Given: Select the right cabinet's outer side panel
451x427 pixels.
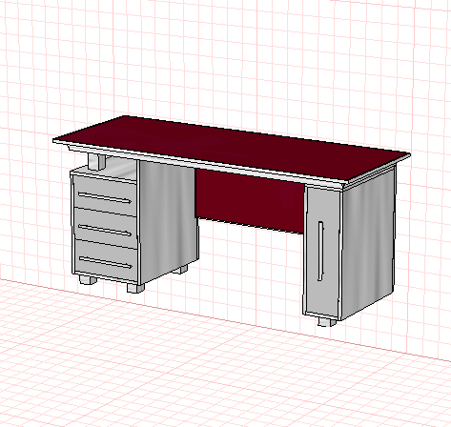Looking at the screenshot, I should [368, 242].
